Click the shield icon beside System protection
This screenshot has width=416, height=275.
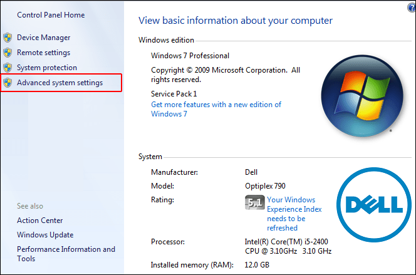point(8,68)
